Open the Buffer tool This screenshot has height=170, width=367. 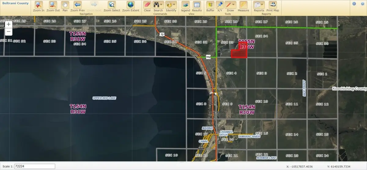click(x=210, y=5)
